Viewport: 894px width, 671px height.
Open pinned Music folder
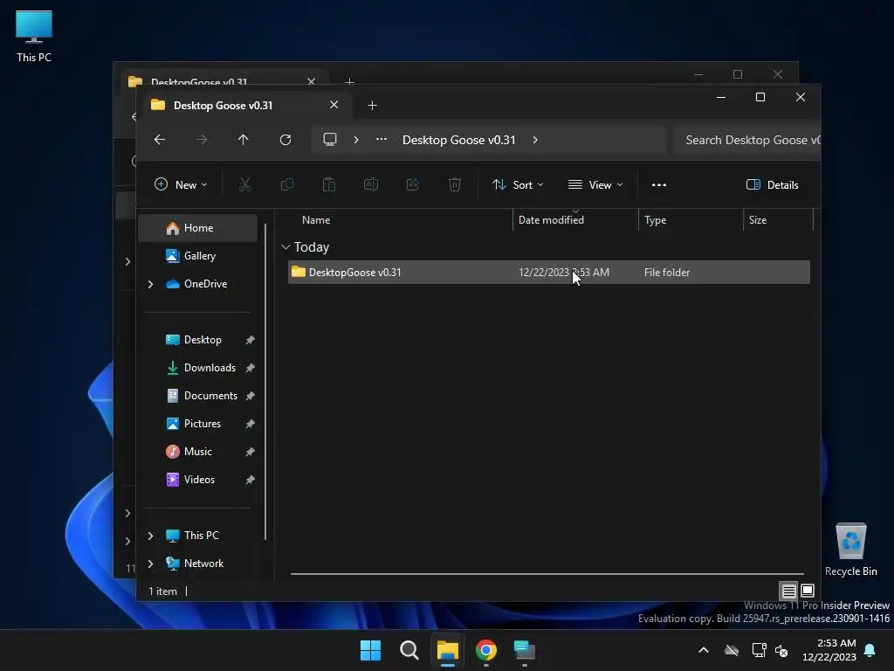pyautogui.click(x=189, y=452)
